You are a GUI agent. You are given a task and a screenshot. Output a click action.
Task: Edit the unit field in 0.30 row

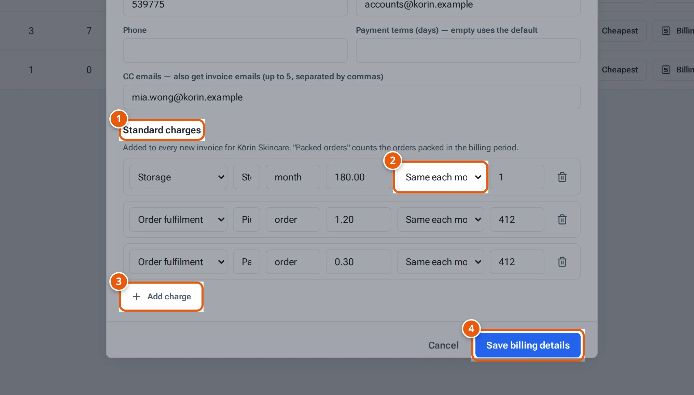pos(293,262)
